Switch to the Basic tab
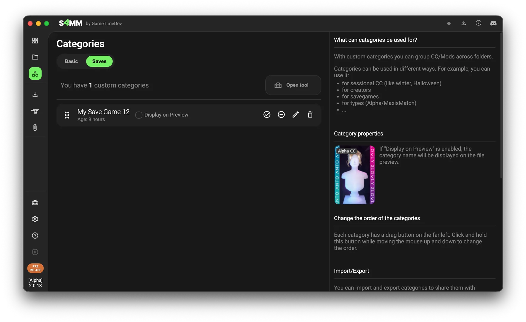This screenshot has width=526, height=322. click(x=71, y=61)
